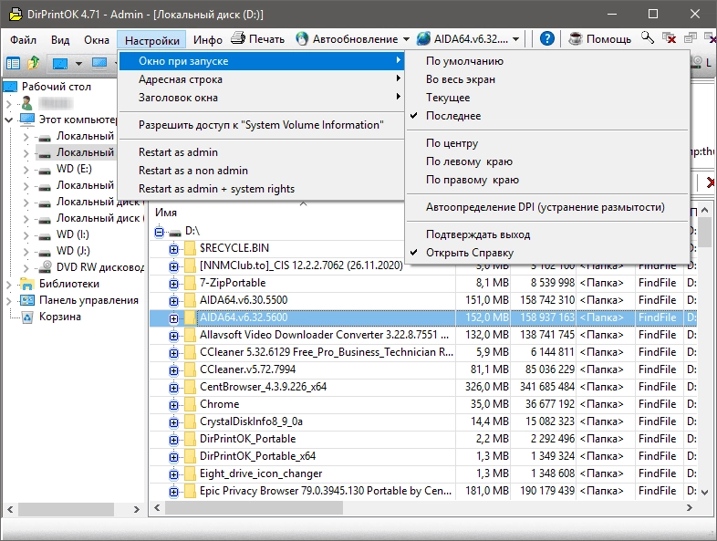Click Разрешить доступ к System Volume Information
This screenshot has height=541, width=717.
pyautogui.click(x=261, y=125)
